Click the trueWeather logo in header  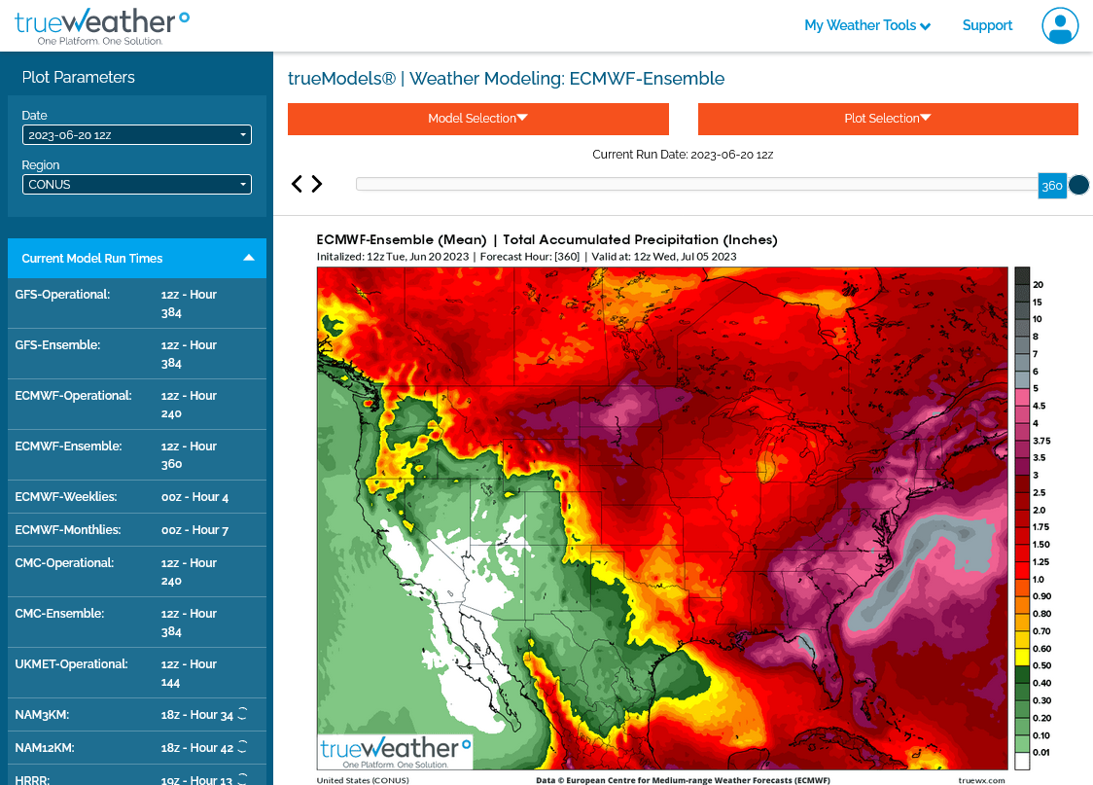pyautogui.click(x=102, y=26)
